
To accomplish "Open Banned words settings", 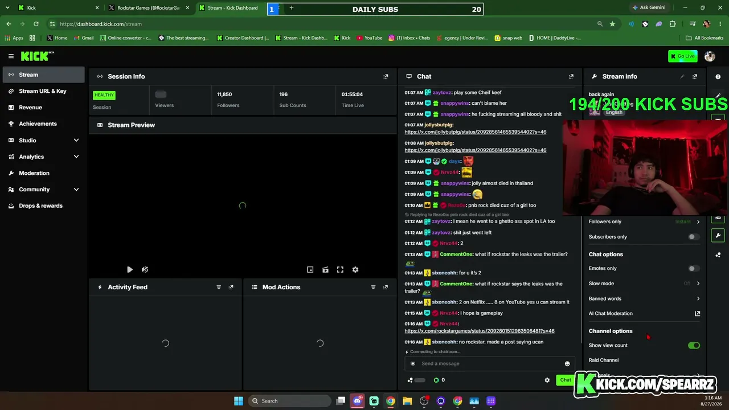I will 644,298.
